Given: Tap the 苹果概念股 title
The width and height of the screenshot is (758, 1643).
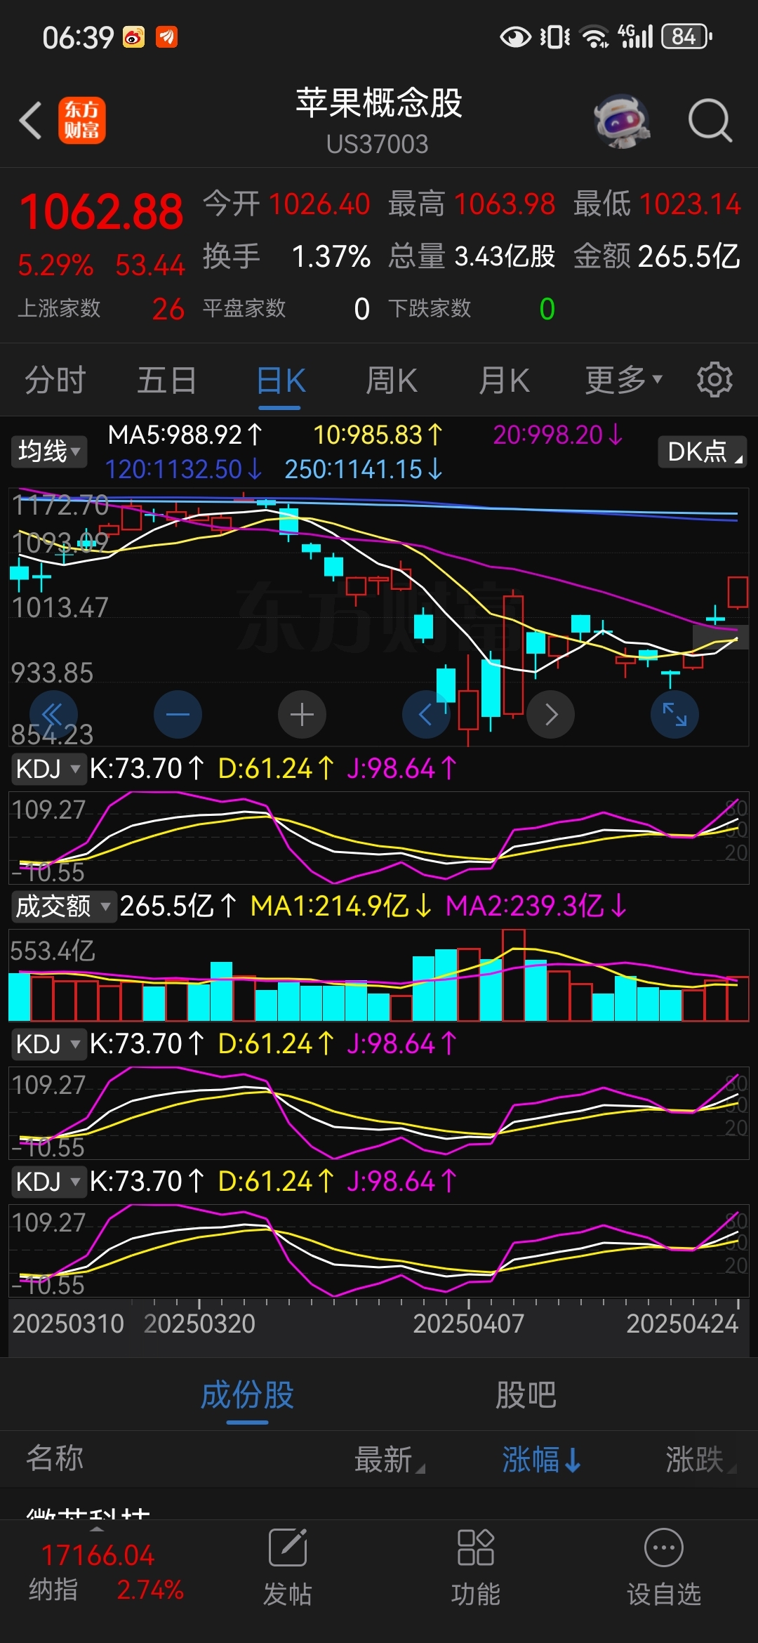Looking at the screenshot, I should coord(379,103).
